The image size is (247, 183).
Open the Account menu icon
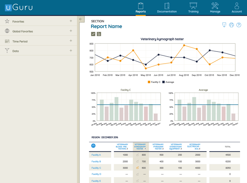point(236,7)
